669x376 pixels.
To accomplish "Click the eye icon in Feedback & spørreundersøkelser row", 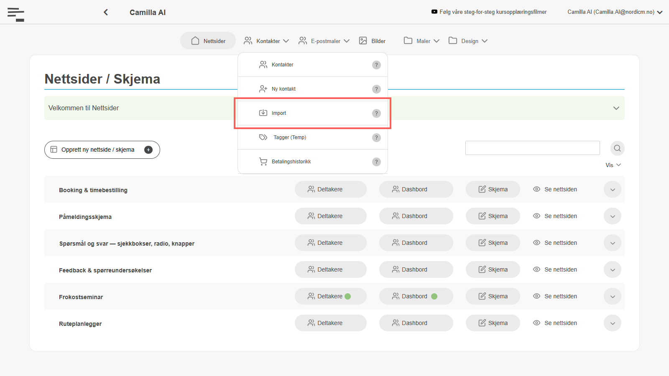I will coord(537,269).
